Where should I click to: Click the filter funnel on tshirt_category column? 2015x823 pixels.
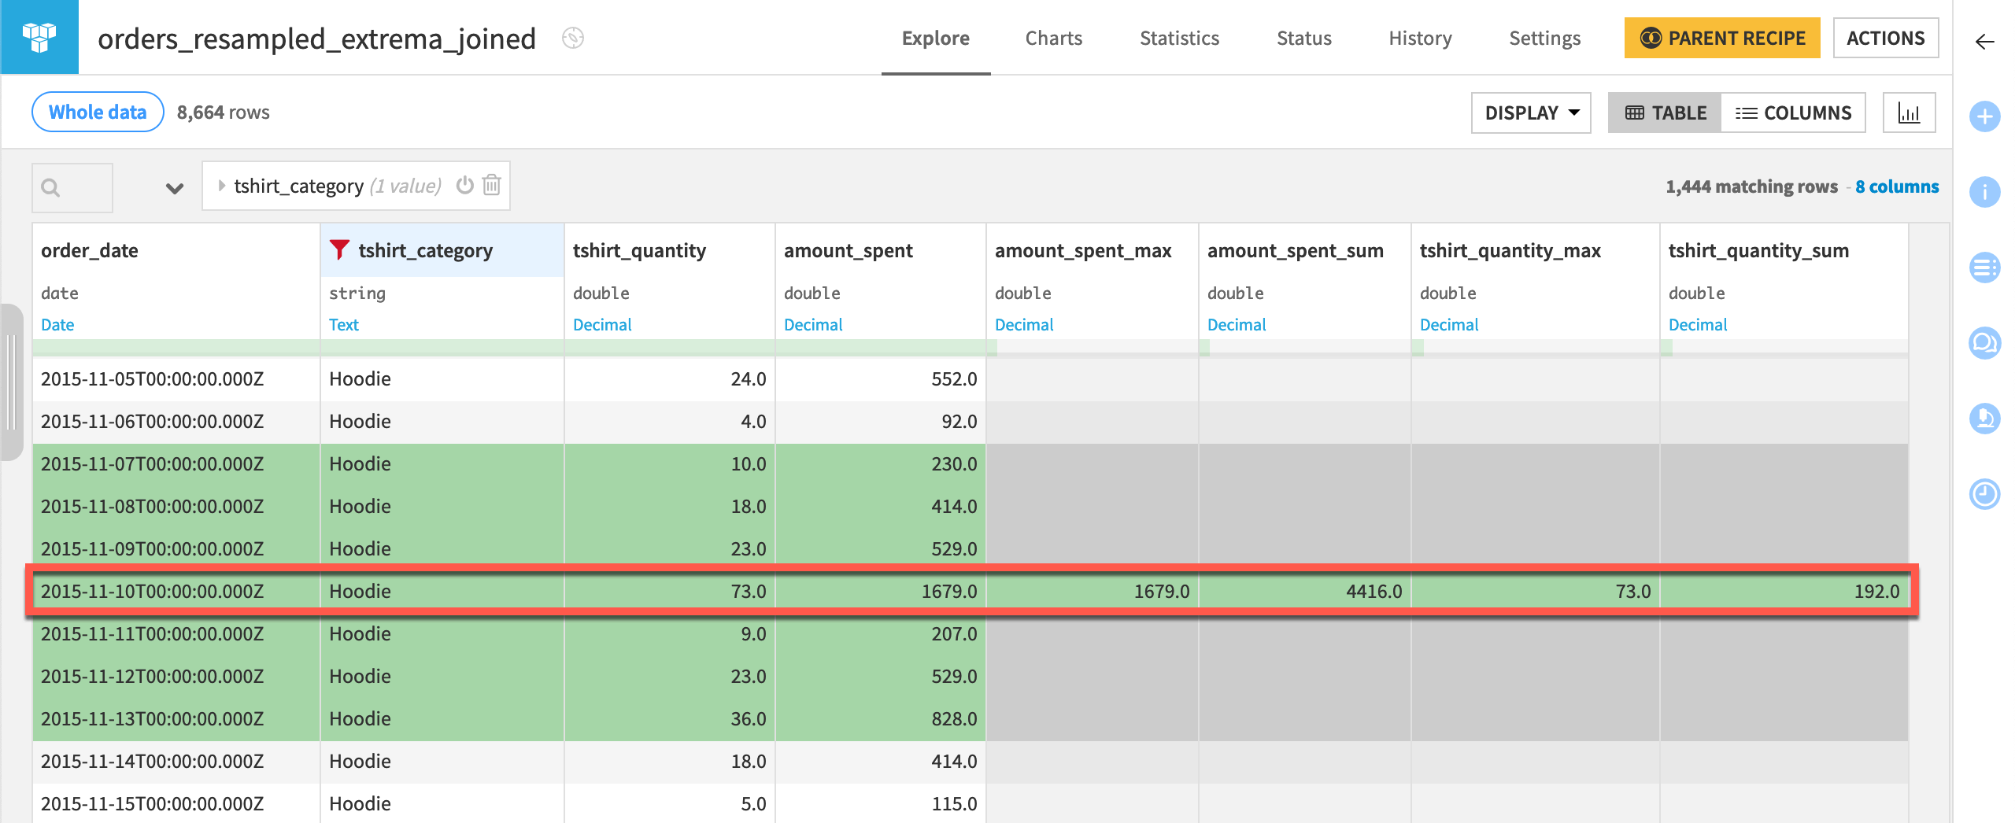click(340, 250)
